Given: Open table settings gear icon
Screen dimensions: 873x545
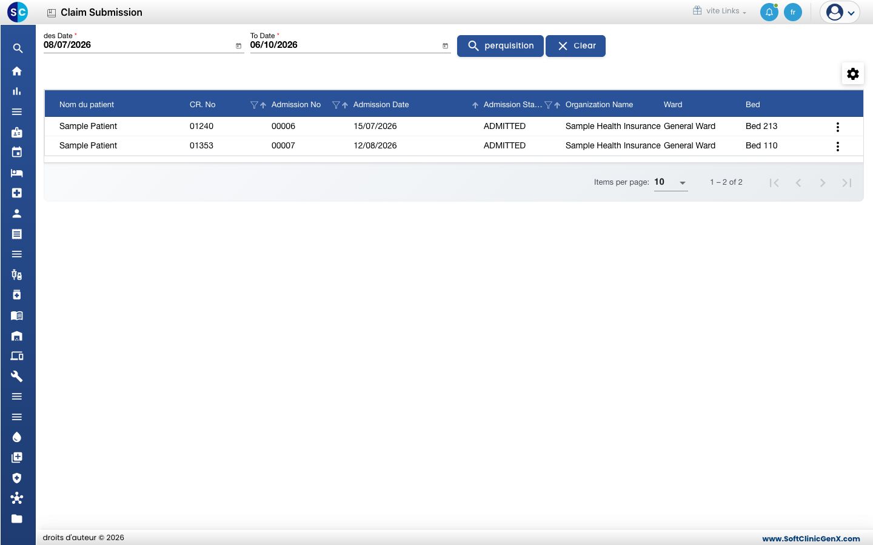Looking at the screenshot, I should click(x=853, y=74).
